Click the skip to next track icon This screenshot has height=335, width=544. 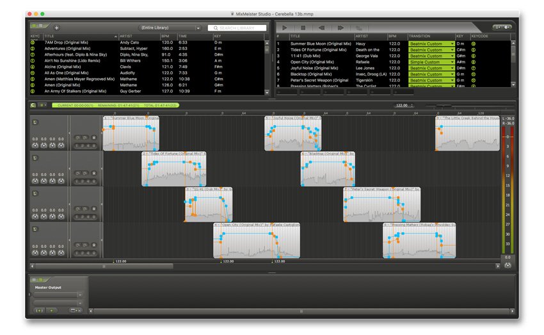point(340,28)
